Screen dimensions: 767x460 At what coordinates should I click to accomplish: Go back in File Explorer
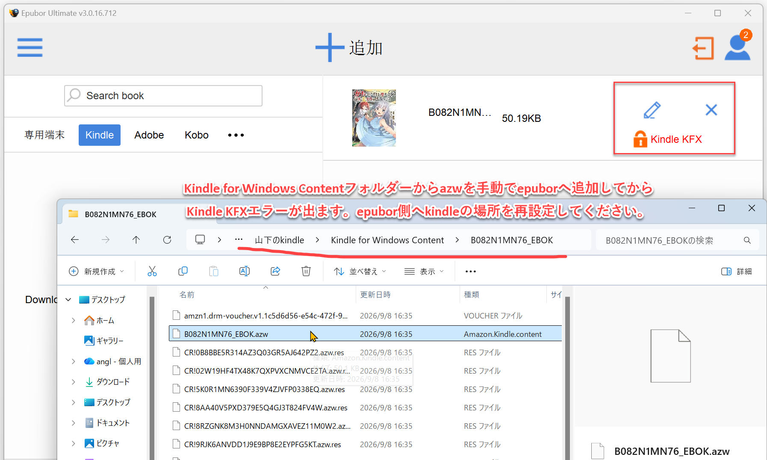75,240
